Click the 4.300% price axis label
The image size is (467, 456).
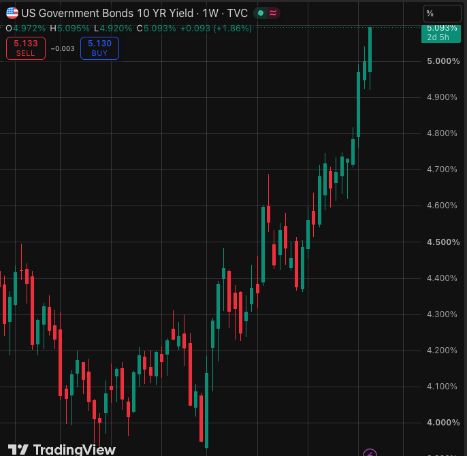442,314
